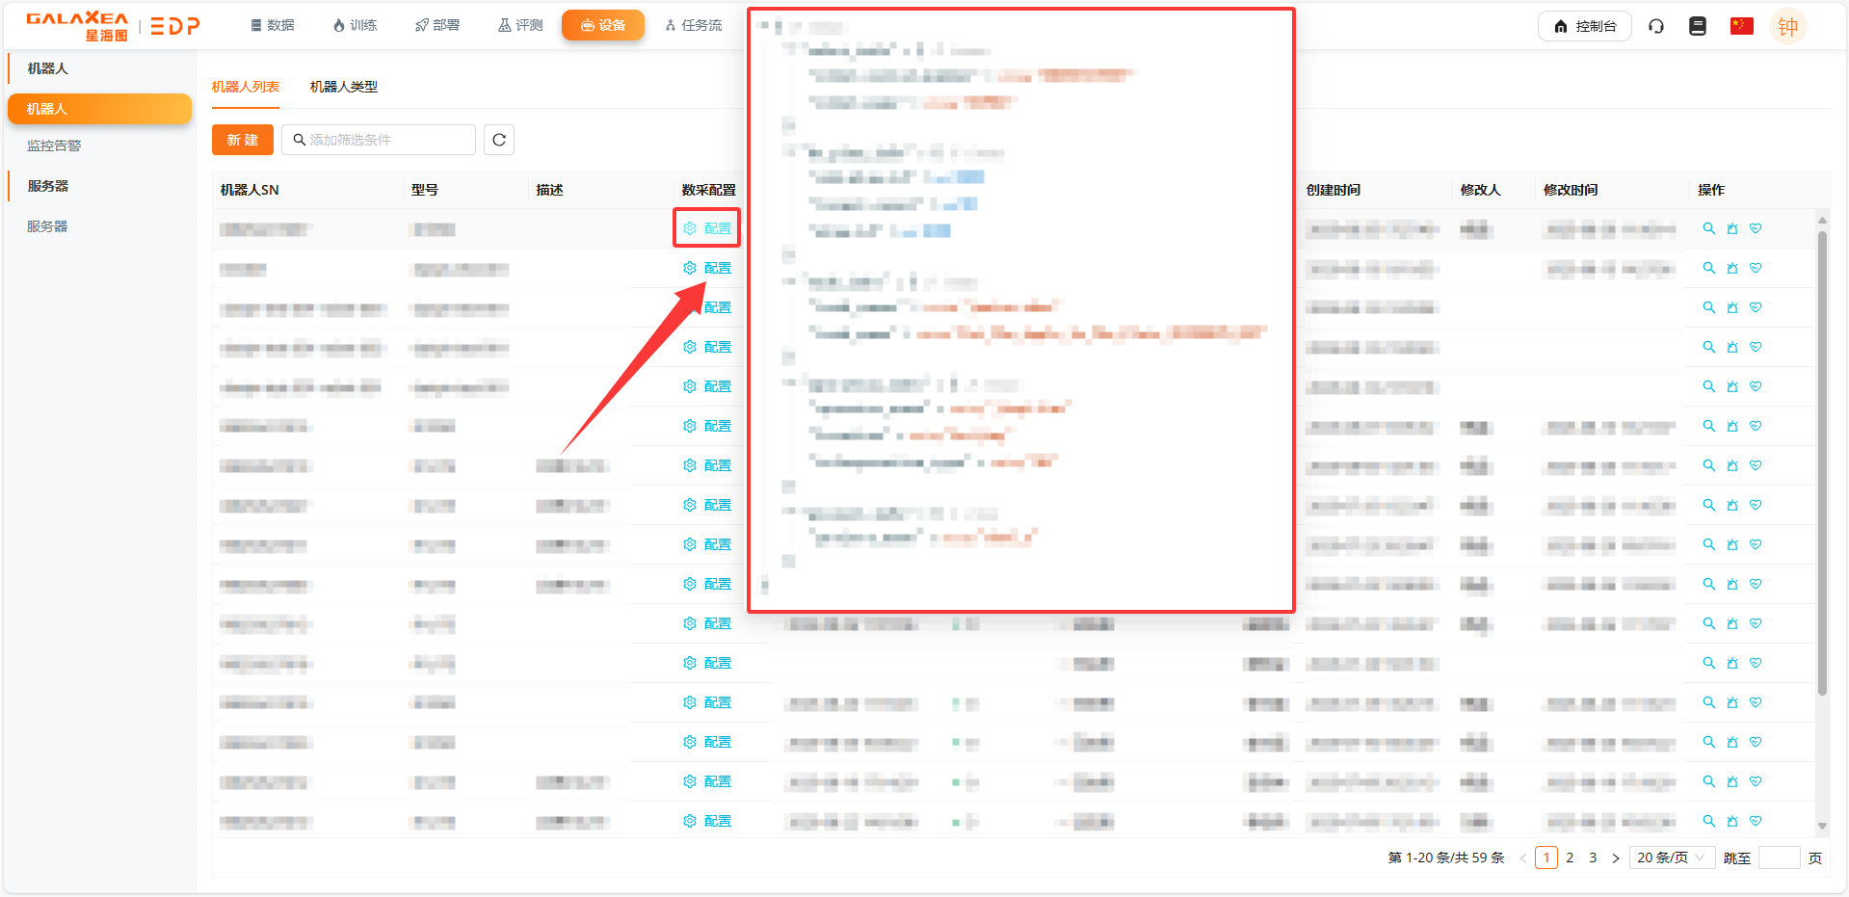Click the orange 新建 button
Image resolution: width=1849 pixels, height=897 pixels.
243,140
